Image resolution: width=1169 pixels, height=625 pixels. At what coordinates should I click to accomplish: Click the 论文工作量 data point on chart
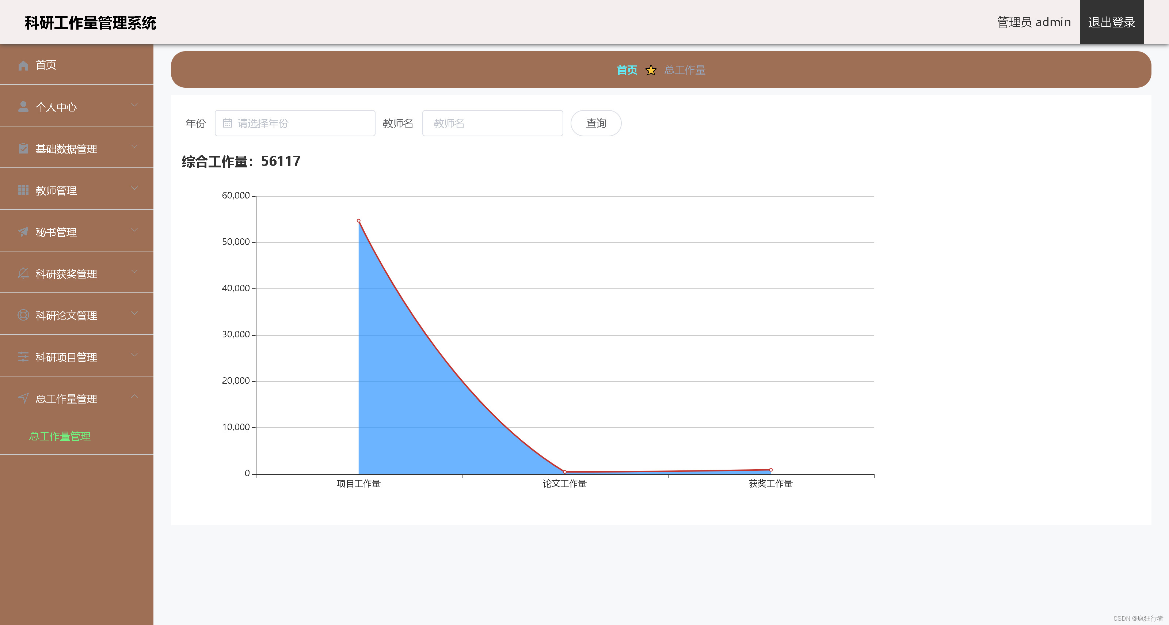tap(564, 471)
